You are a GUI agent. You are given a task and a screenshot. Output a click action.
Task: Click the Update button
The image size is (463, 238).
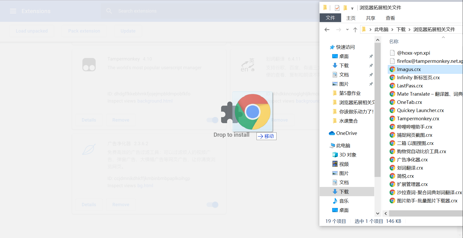pos(128,31)
